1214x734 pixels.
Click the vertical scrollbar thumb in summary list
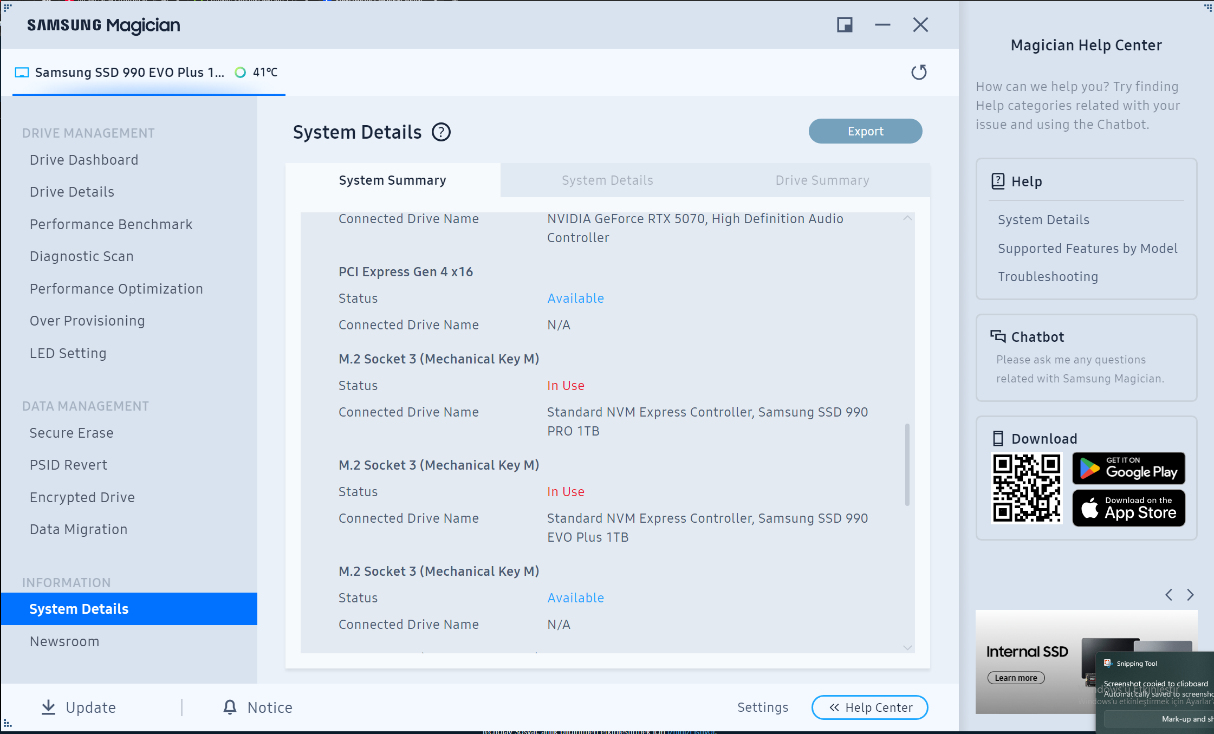pyautogui.click(x=907, y=465)
